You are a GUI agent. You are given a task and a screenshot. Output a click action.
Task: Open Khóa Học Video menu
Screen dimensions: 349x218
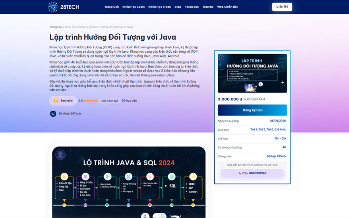coord(160,7)
